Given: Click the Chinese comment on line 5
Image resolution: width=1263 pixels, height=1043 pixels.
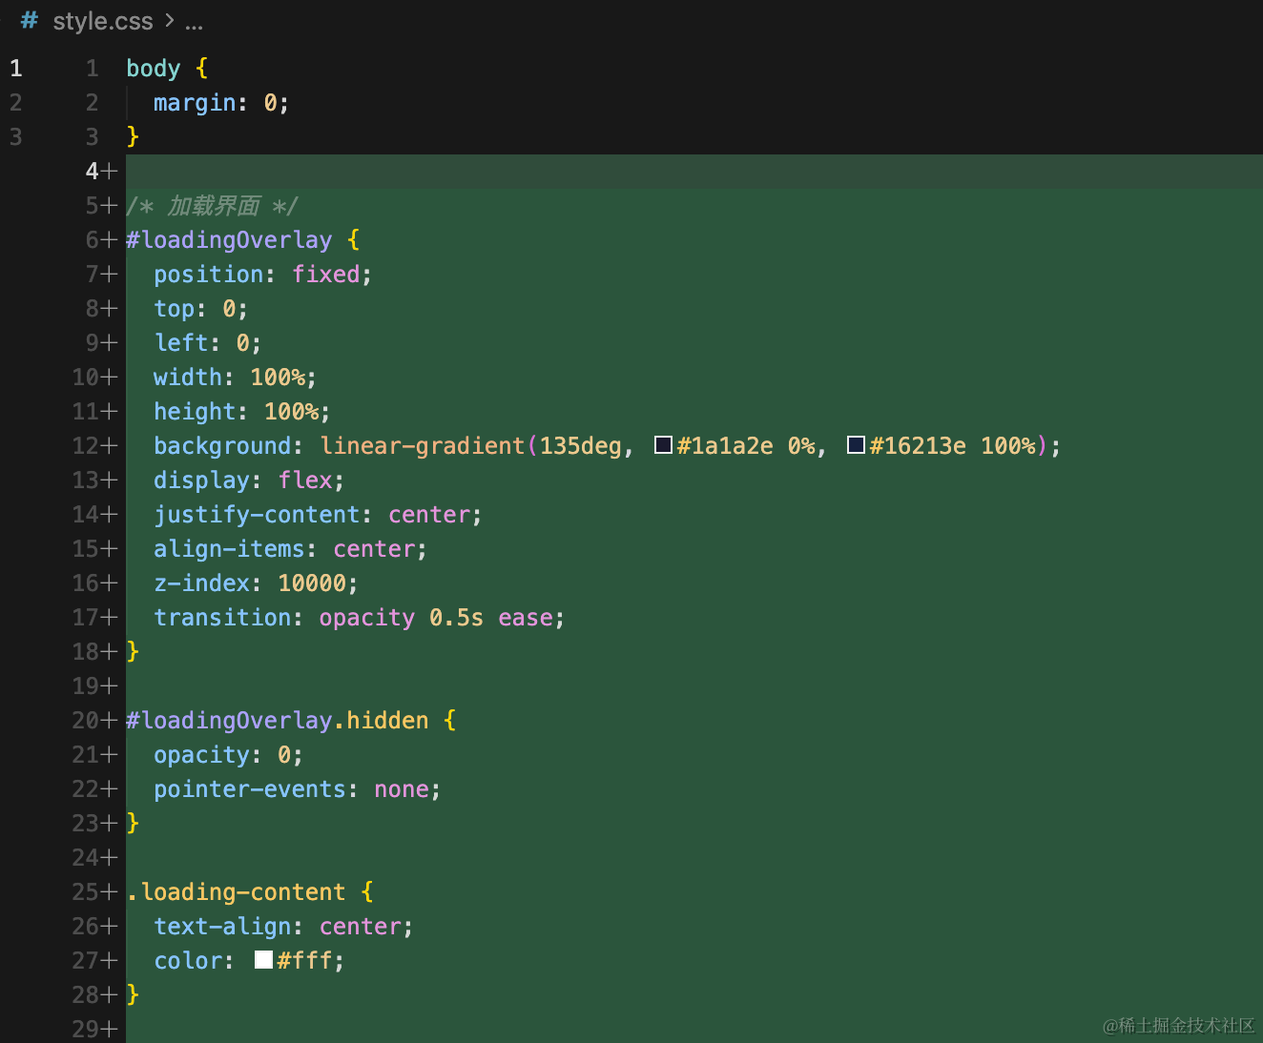Looking at the screenshot, I should [213, 206].
